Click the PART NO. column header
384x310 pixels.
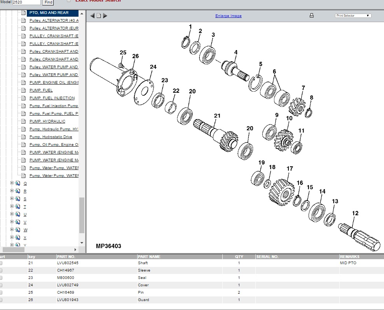(x=97, y=257)
